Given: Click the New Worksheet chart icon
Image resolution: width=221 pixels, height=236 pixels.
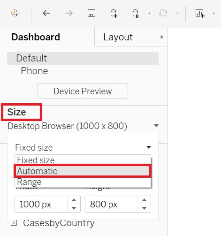Looking at the screenshot, I should coord(200,14).
